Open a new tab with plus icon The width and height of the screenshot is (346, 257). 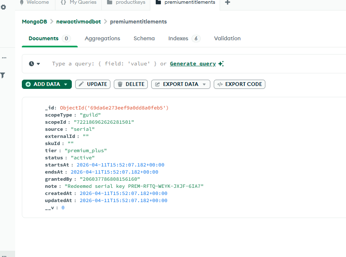click(x=228, y=3)
